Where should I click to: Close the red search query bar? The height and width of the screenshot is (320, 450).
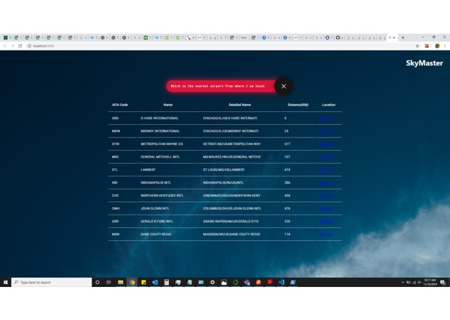click(284, 86)
